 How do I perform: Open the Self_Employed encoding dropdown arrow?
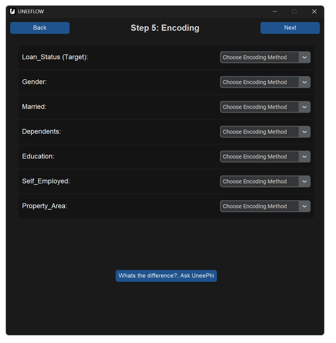coord(305,181)
